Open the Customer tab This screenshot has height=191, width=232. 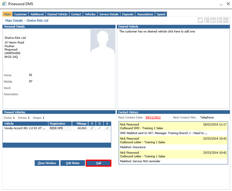[21, 14]
